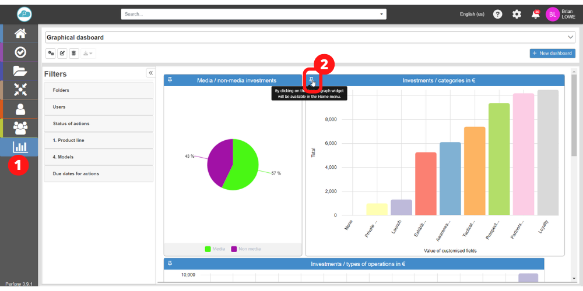Click the help question mark icon
This screenshot has width=583, height=291.
(x=497, y=15)
